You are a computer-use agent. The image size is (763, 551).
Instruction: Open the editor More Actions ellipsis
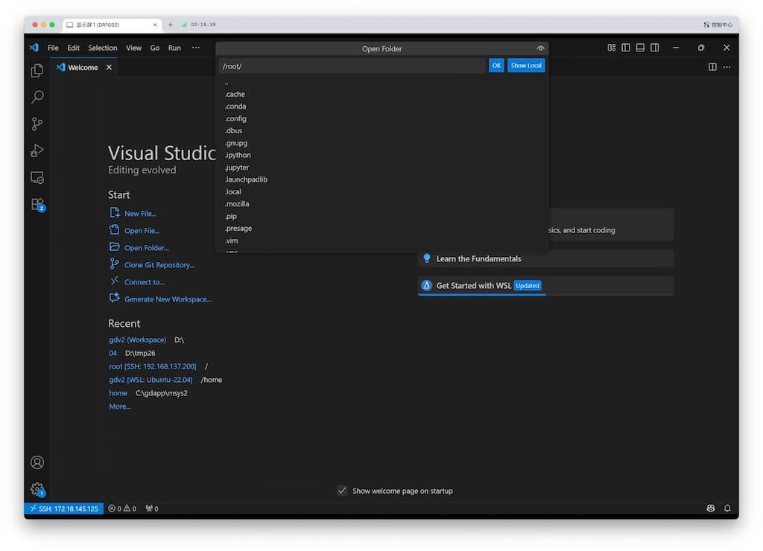[726, 67]
